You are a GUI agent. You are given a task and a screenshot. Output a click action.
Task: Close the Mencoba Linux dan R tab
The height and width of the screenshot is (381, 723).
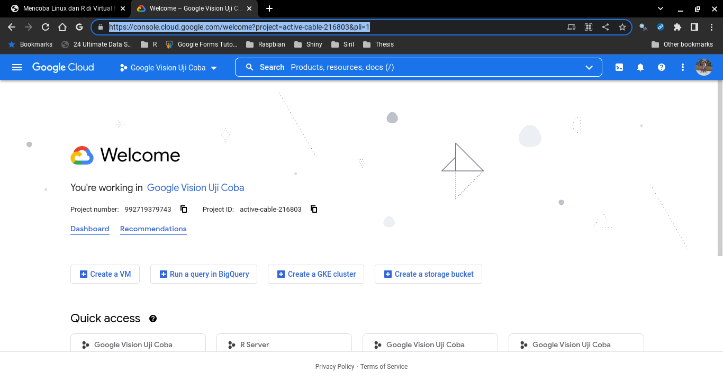[123, 8]
